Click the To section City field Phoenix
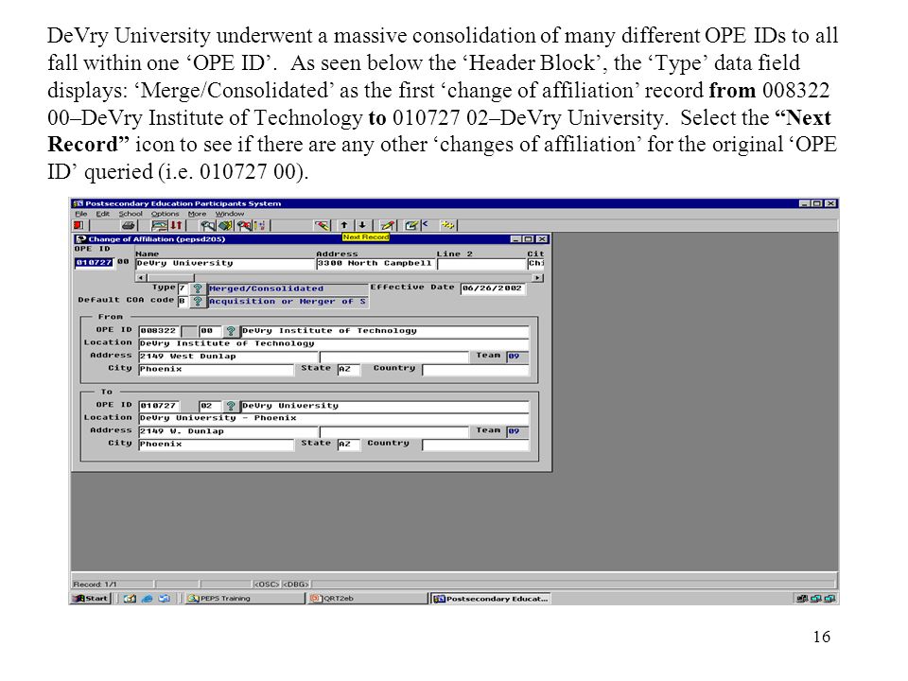Screen dimensions: 908x681 point(216,444)
